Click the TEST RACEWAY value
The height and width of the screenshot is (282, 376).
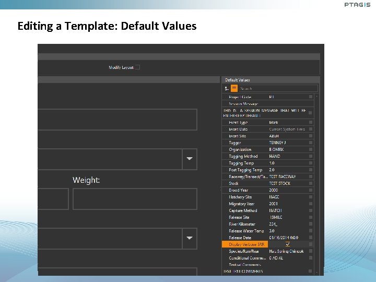pyautogui.click(x=283, y=177)
